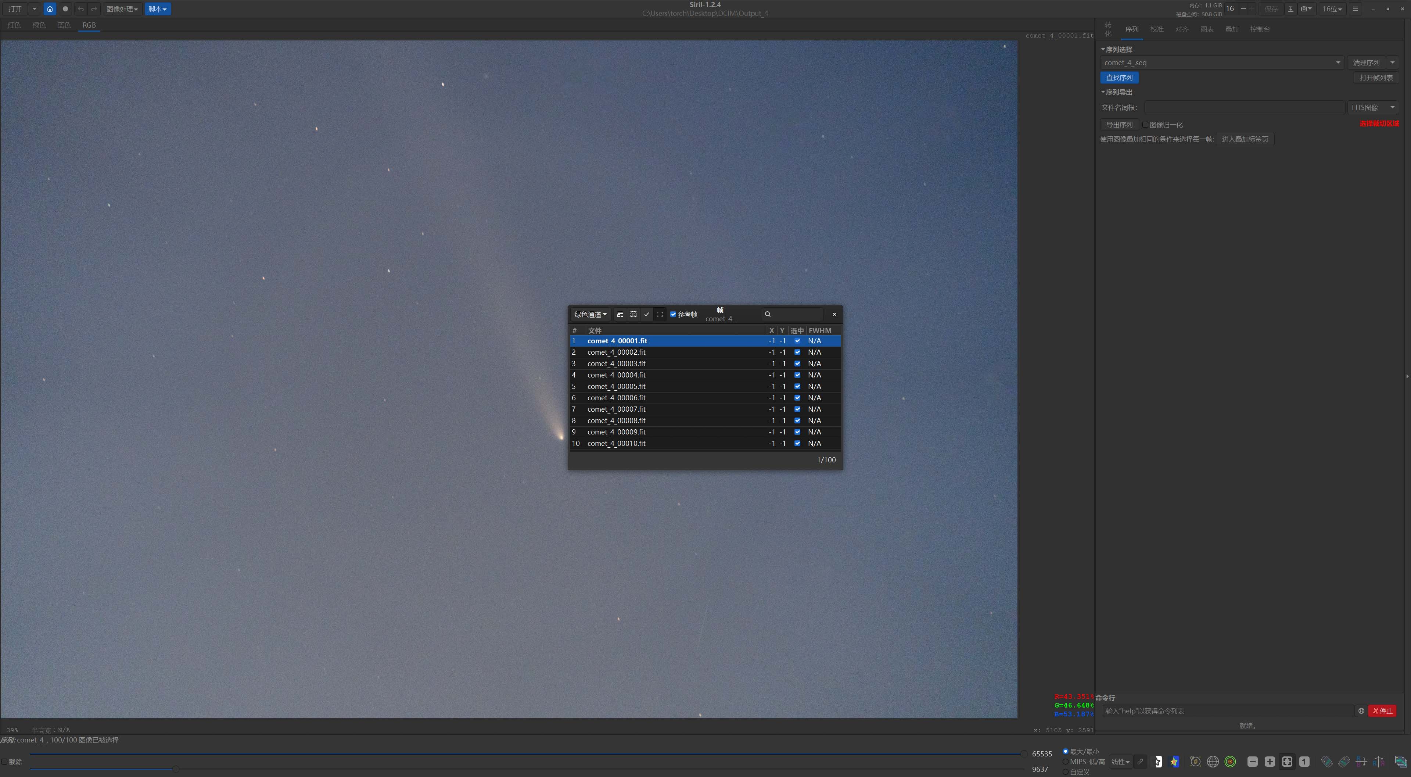Image resolution: width=1411 pixels, height=777 pixels.
Task: Open the 脚本 scripts dropdown
Action: 157,9
